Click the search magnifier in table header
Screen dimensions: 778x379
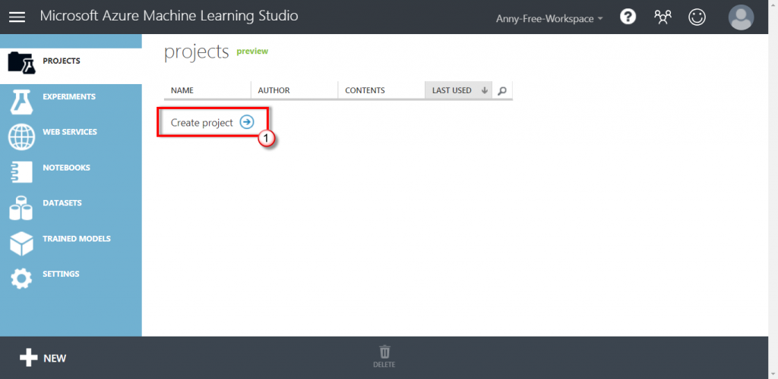point(502,90)
